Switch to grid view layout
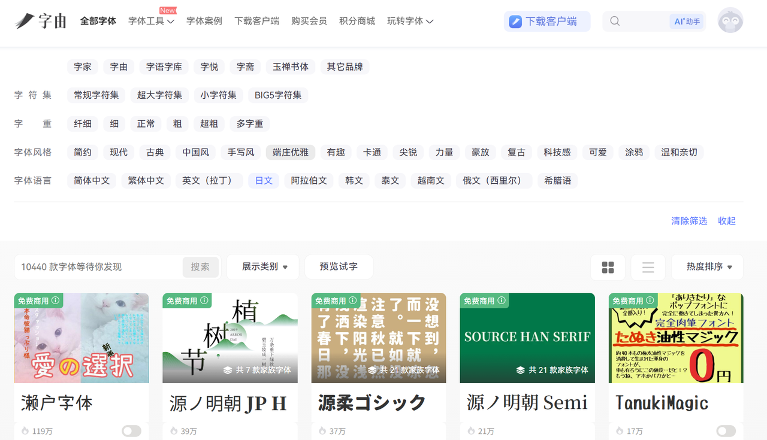Screen dimensions: 767x440 (x=608, y=267)
